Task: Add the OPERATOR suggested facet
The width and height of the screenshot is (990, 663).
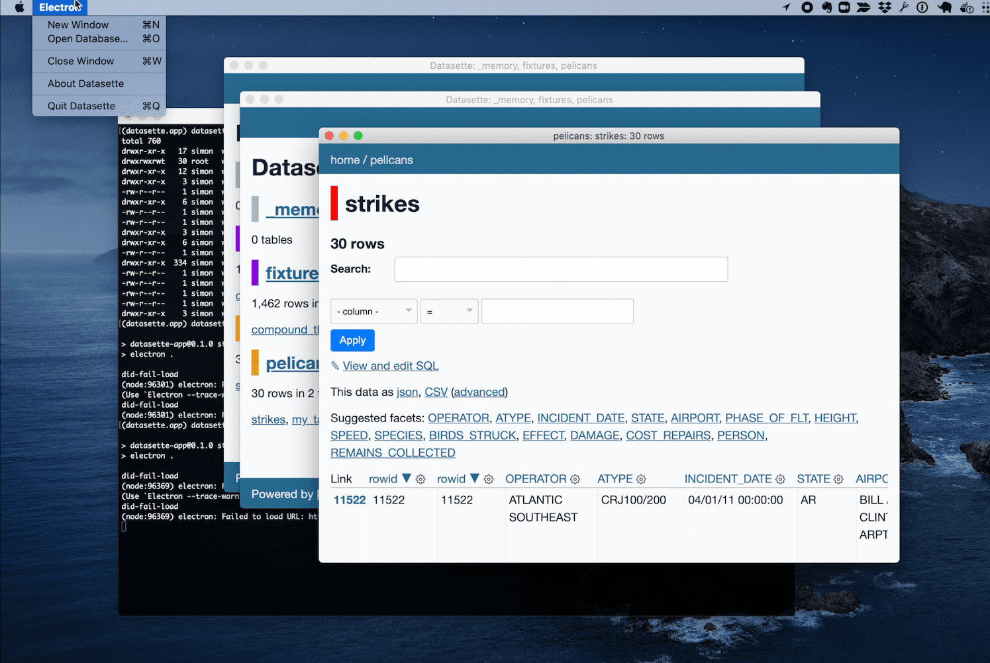Action: click(458, 418)
